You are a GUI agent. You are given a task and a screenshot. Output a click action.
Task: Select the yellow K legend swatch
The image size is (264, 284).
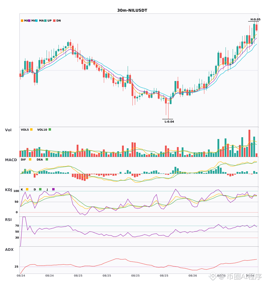pyautogui.click(x=27, y=189)
